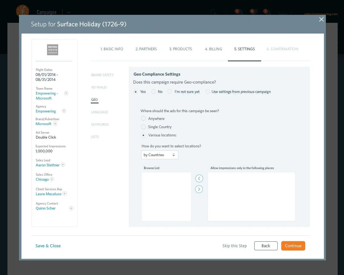The height and width of the screenshot is (275, 344).
Task: Click Save & Close link
Action: (x=48, y=246)
